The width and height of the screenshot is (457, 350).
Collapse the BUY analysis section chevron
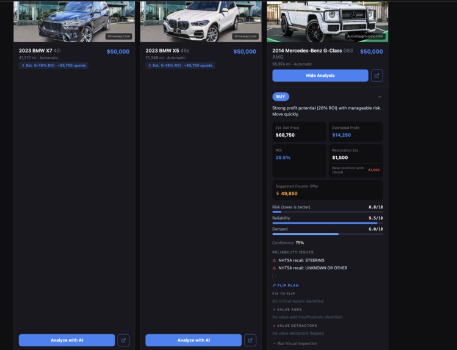click(x=380, y=97)
